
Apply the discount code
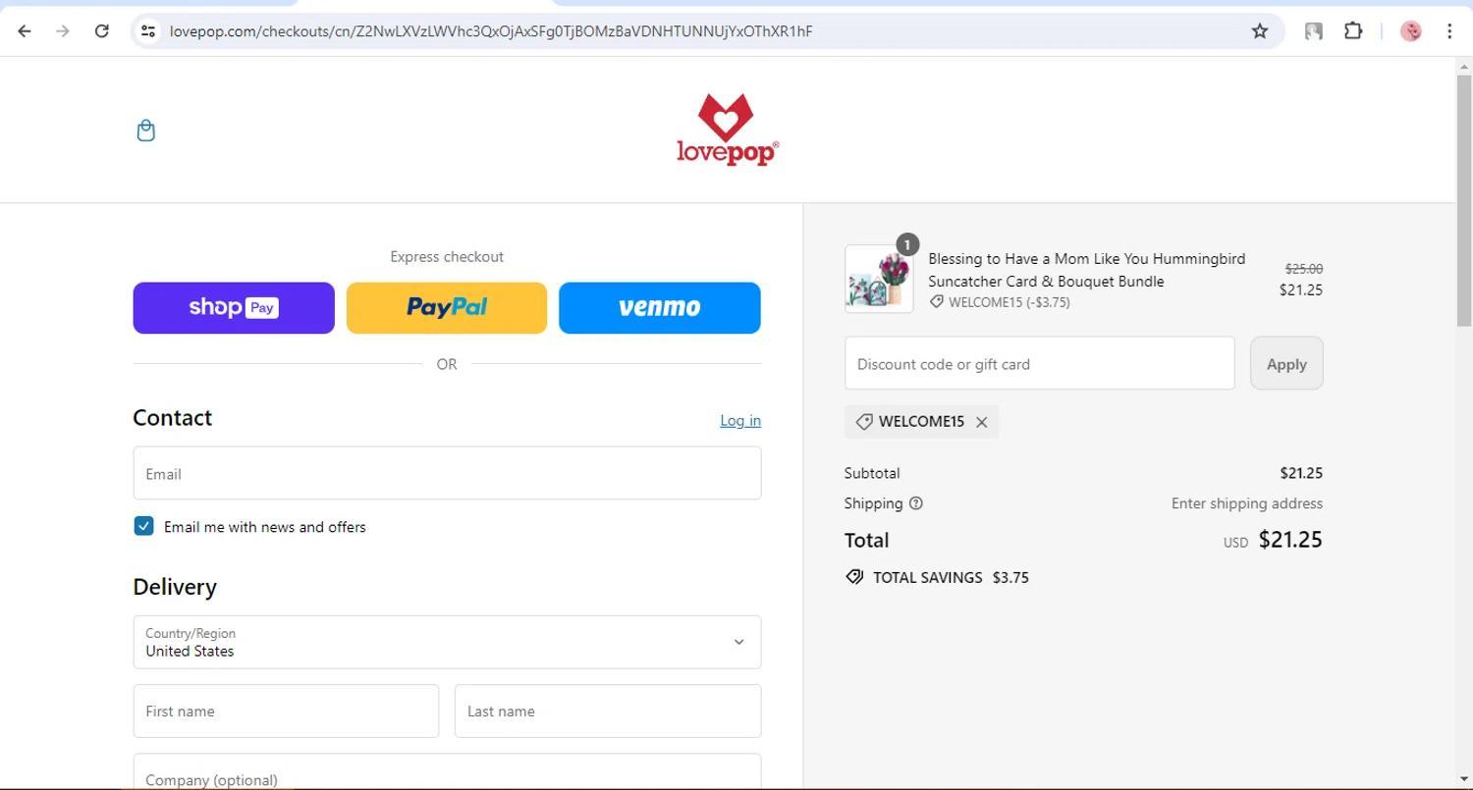click(1286, 363)
